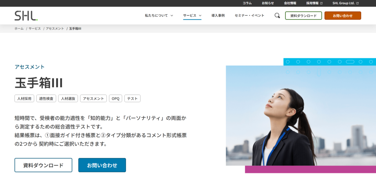The image size is (376, 187).
Task: Open SHL Group Ltd. external link
Action: coord(346,3)
